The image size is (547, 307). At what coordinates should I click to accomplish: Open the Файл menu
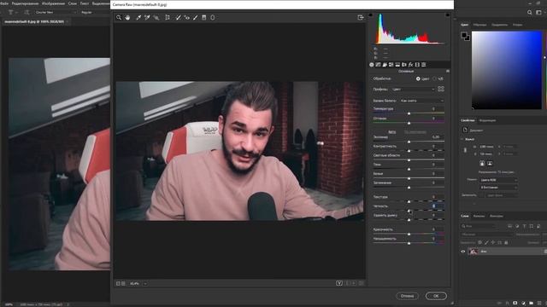(x=3, y=3)
